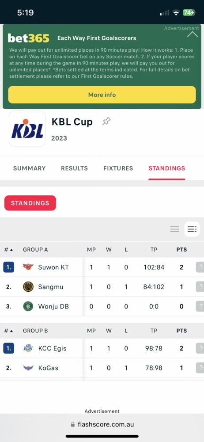Show form info for Suwon KT

point(200,267)
